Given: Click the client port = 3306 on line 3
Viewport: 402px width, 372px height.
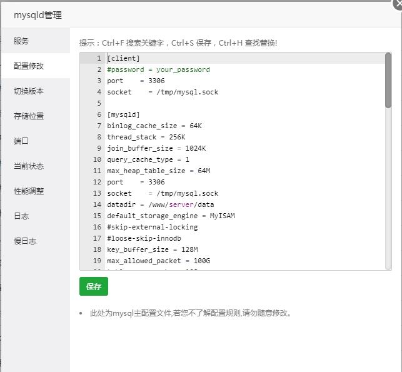Looking at the screenshot, I should point(136,81).
